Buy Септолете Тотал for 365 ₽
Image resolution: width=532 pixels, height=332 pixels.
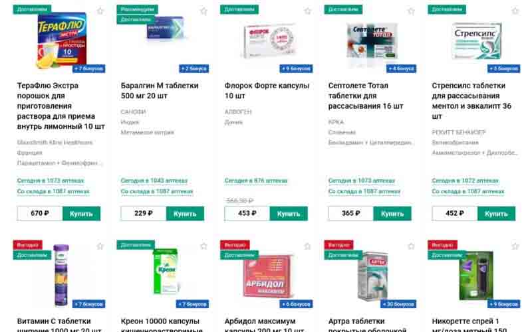[392, 213]
